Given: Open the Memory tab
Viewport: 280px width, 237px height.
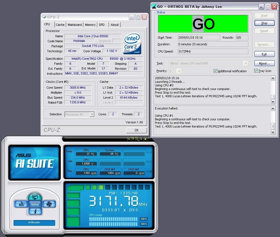Looking at the screenshot, I should click(90, 25).
